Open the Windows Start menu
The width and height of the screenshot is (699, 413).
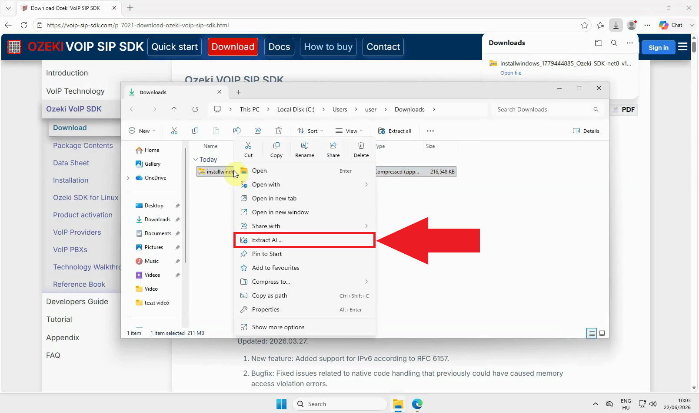pyautogui.click(x=281, y=404)
